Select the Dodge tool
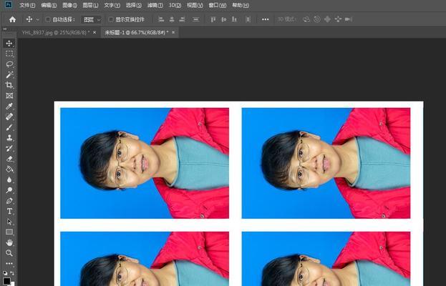This screenshot has height=286, width=446. click(x=9, y=190)
